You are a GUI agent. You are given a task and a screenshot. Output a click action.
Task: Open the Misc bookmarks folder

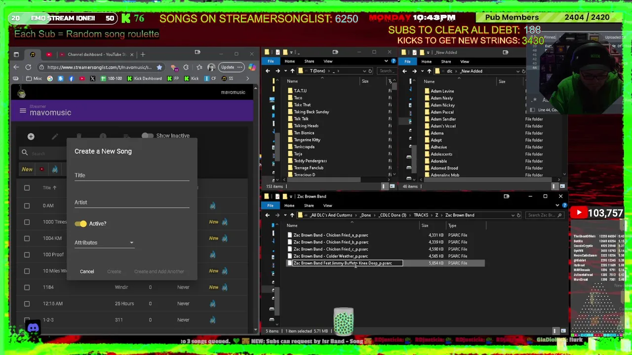coord(34,78)
